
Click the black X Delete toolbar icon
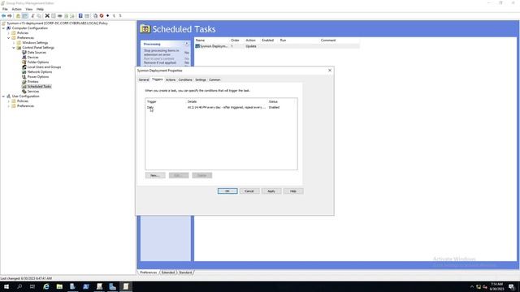pos(47,15)
